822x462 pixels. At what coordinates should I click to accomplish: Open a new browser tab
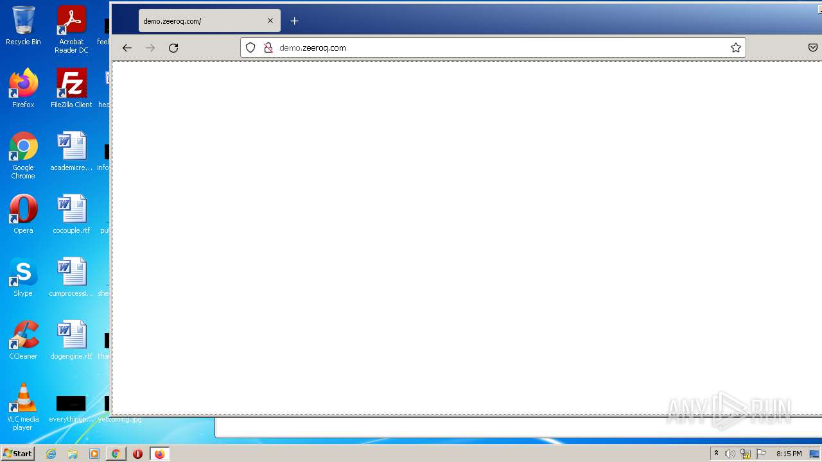(294, 21)
